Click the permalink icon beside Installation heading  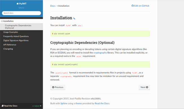pos(74,18)
